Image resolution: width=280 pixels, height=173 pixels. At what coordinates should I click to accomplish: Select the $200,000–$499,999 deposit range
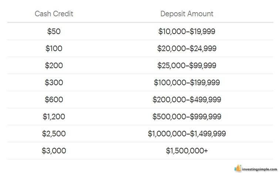[x=187, y=100]
